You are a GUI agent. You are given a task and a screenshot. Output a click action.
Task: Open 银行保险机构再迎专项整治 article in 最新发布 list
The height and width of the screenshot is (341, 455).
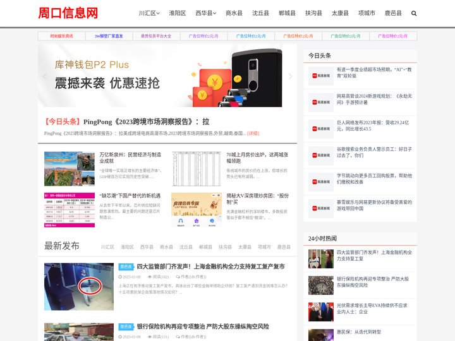pos(203,327)
